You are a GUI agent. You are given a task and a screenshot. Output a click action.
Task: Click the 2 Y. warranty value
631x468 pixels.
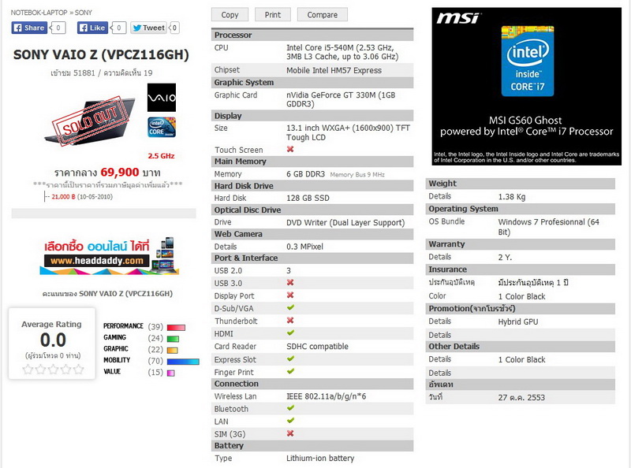pos(505,258)
